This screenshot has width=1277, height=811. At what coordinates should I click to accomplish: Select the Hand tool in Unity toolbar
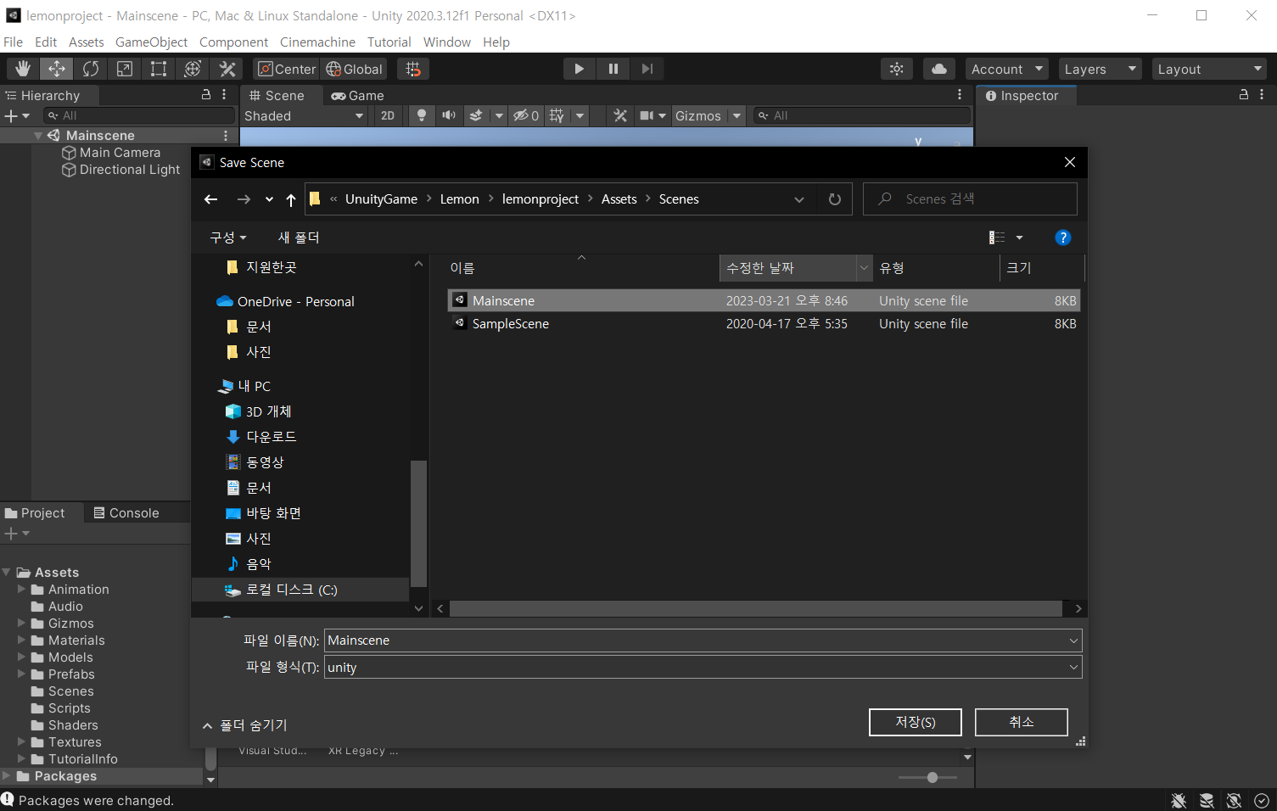pyautogui.click(x=23, y=69)
